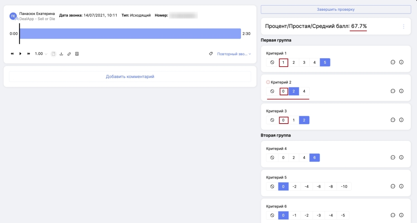Click the Добавить комментарий button

130,77
